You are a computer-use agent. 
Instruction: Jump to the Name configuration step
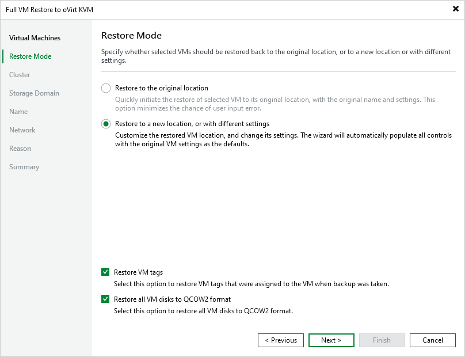coord(17,111)
